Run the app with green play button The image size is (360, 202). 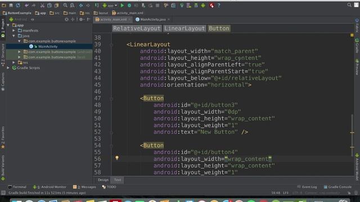click(x=122, y=5)
